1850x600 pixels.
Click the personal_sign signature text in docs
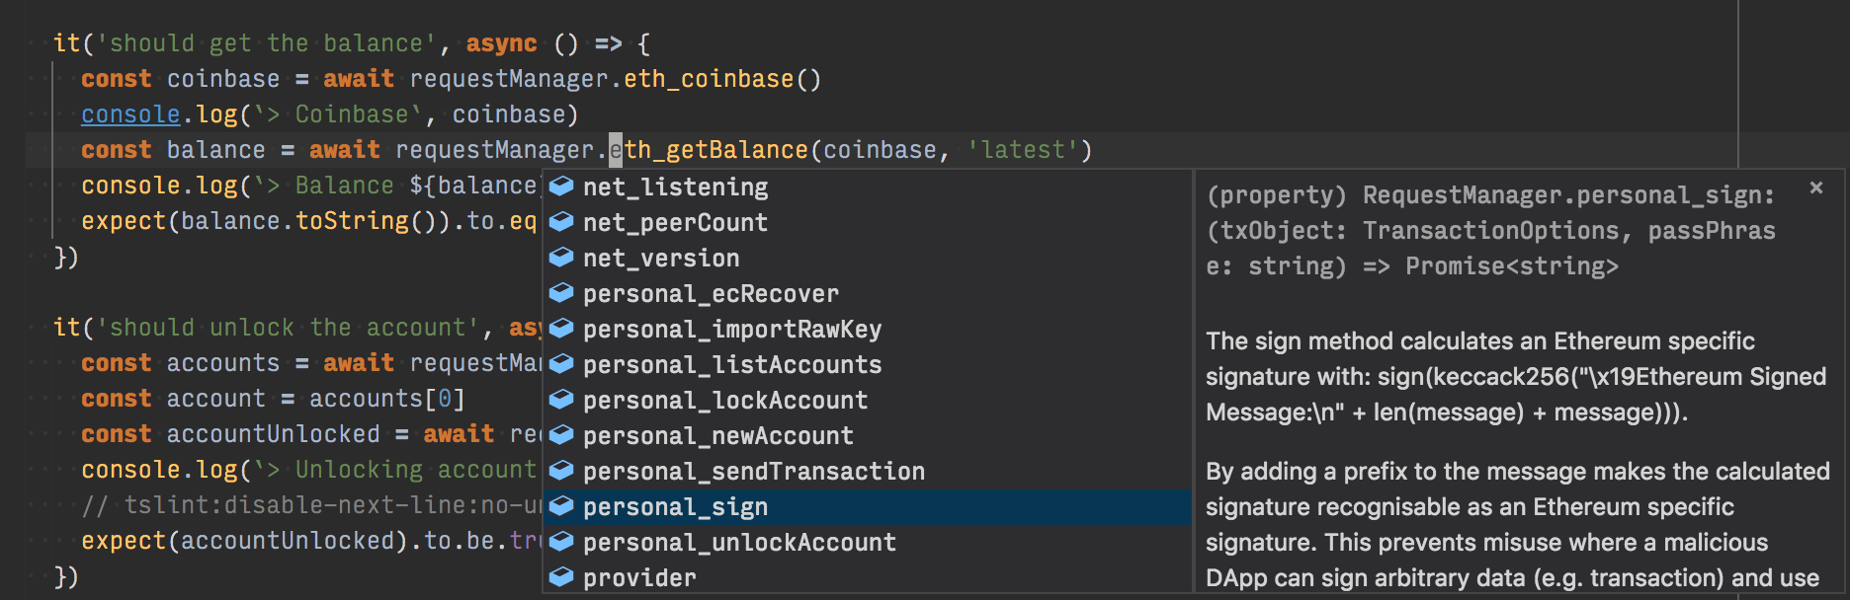[x=1490, y=231]
